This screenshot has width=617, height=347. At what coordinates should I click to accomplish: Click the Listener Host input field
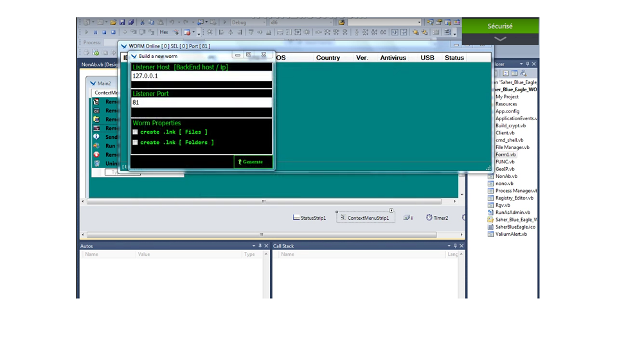201,76
